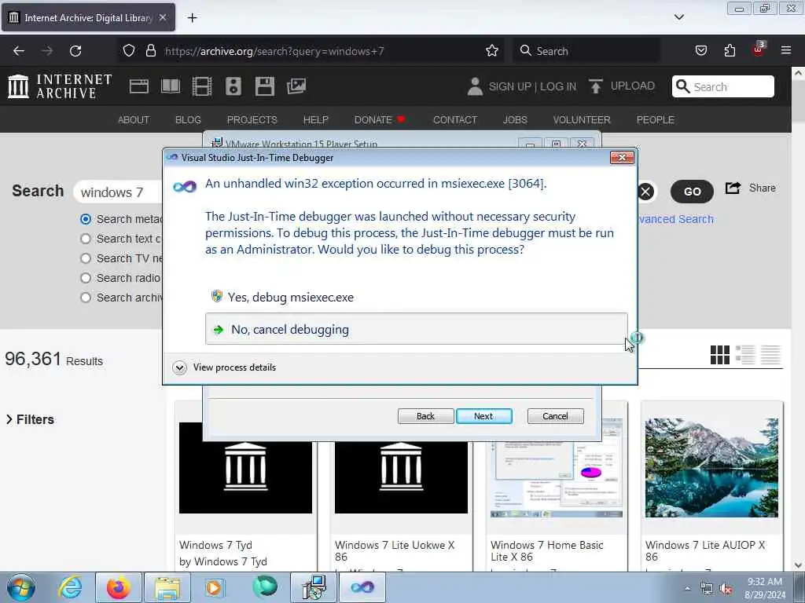Expand the Filters section
The width and height of the screenshot is (805, 603).
tap(30, 419)
